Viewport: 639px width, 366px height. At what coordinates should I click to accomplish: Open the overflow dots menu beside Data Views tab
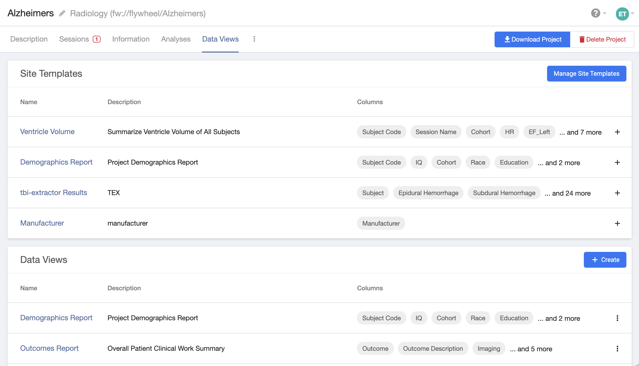pyautogui.click(x=254, y=39)
